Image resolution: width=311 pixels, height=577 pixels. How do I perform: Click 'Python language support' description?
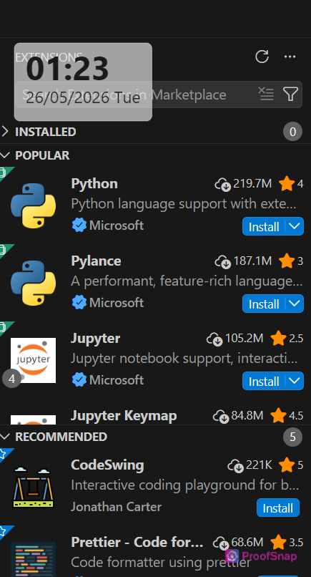point(184,203)
